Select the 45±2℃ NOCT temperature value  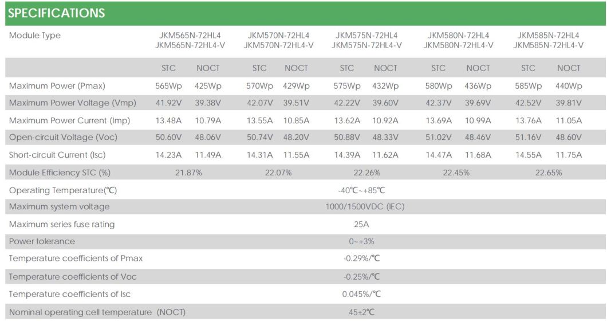[x=362, y=312]
